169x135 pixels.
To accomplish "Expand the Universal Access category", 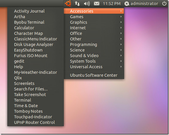I will pyautogui.click(x=94, y=67).
